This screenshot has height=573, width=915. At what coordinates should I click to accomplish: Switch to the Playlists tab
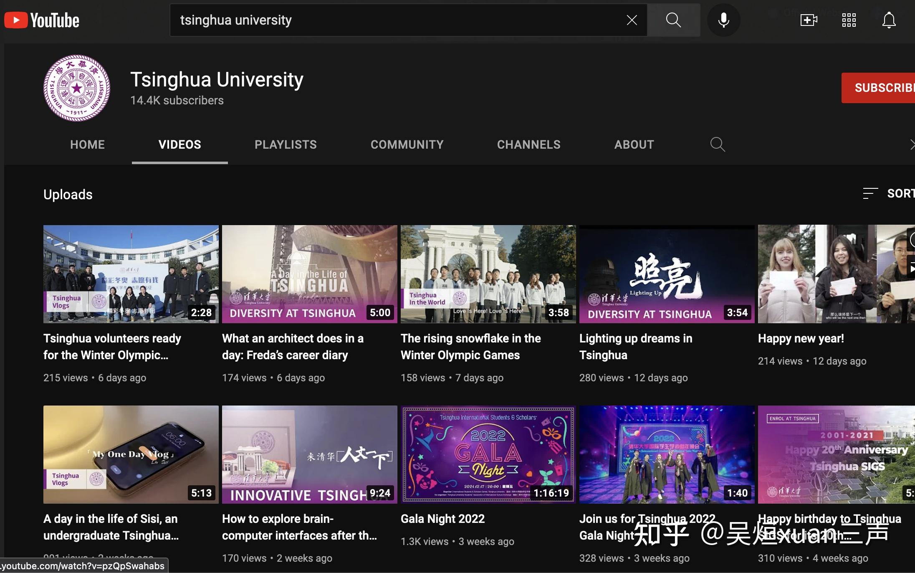tap(286, 145)
